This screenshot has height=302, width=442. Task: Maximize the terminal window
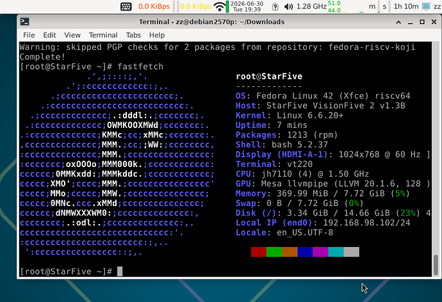pos(422,22)
